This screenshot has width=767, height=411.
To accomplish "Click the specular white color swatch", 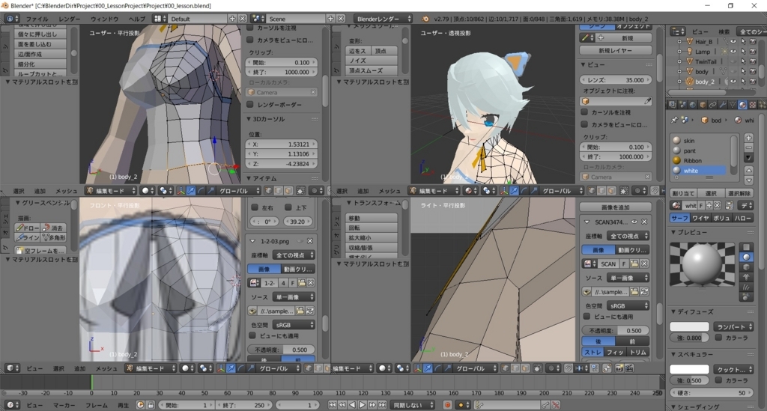I will [689, 369].
